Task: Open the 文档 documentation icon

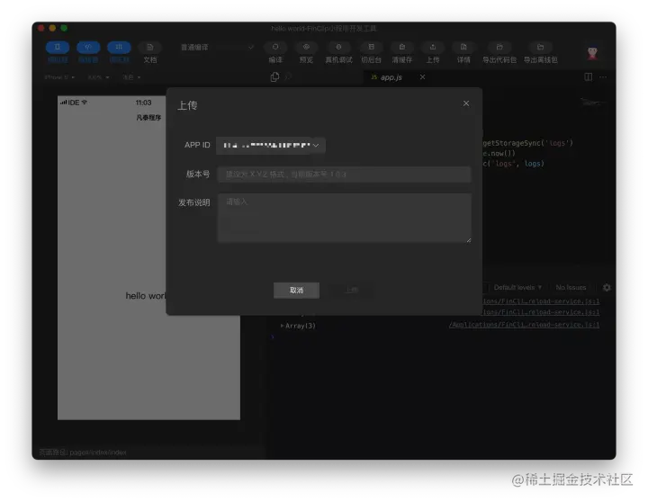Action: (x=150, y=48)
